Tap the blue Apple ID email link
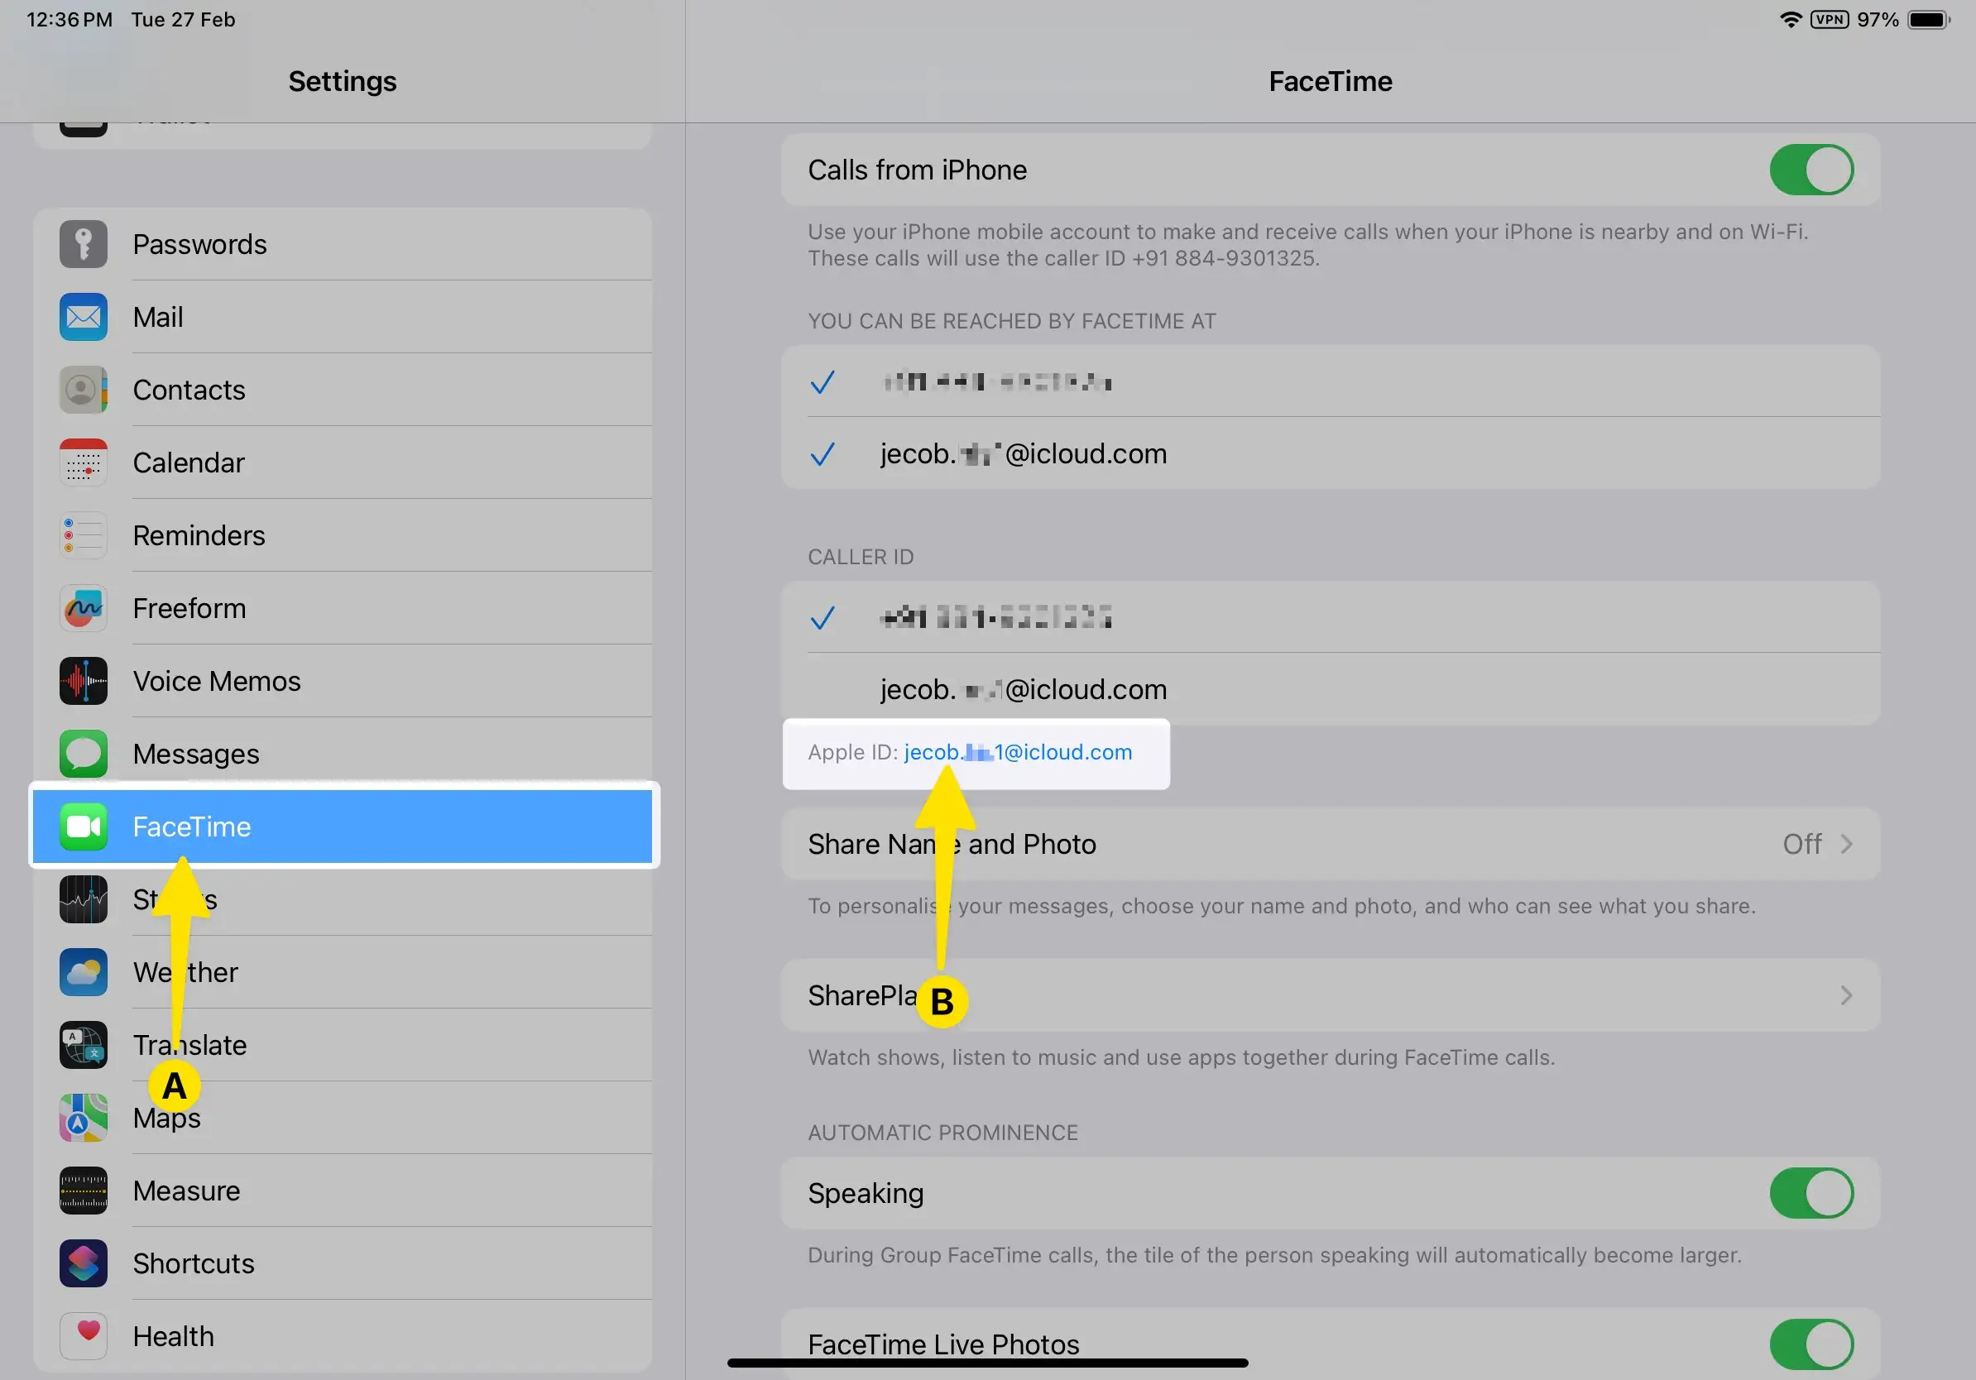This screenshot has height=1380, width=1976. click(x=1017, y=752)
